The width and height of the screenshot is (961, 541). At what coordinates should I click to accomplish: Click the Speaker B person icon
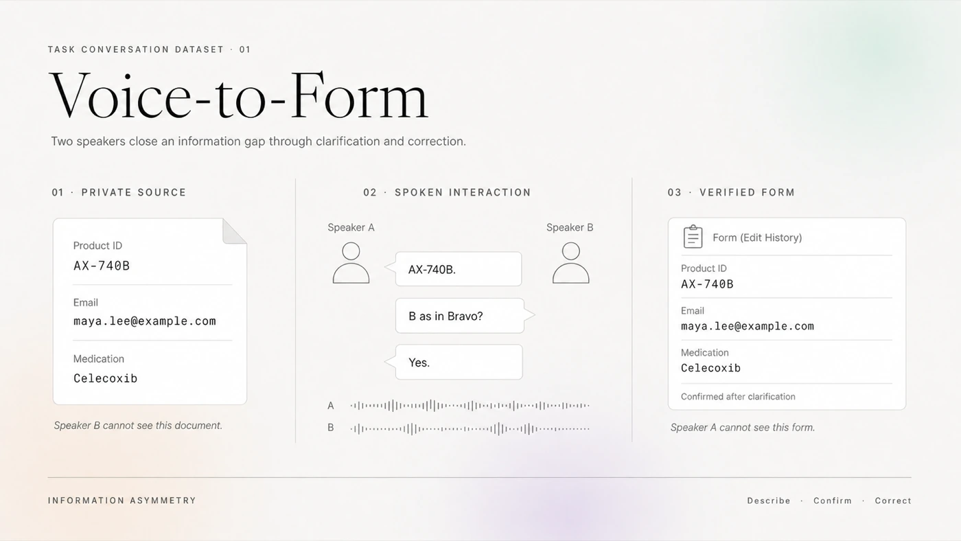tap(570, 263)
